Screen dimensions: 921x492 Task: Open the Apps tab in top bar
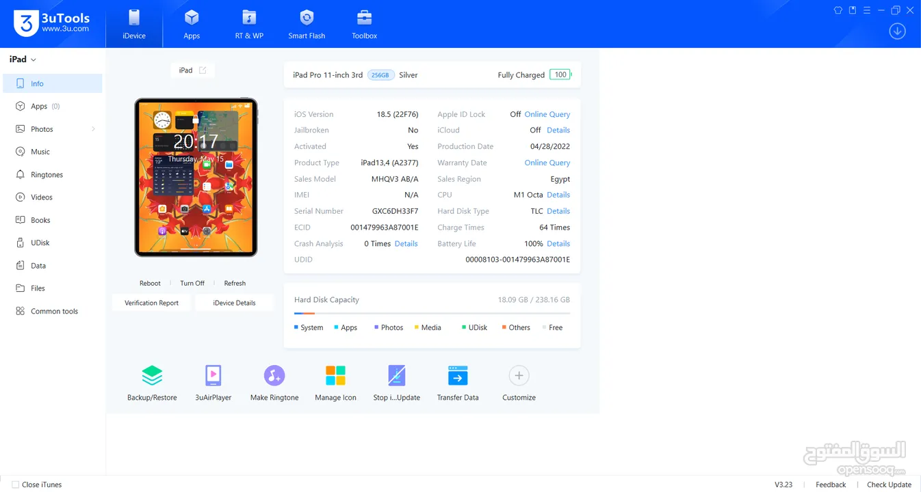point(192,25)
